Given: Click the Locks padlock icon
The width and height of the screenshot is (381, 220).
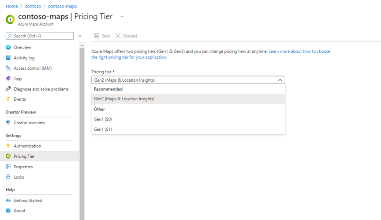Looking at the screenshot, I should 8,177.
